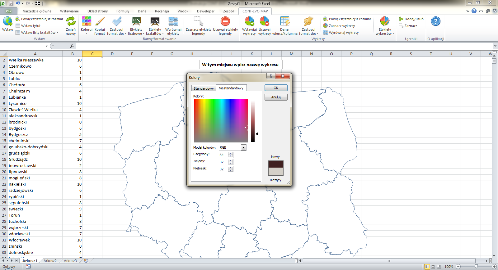
Task: Select column header C
Action: (x=92, y=54)
